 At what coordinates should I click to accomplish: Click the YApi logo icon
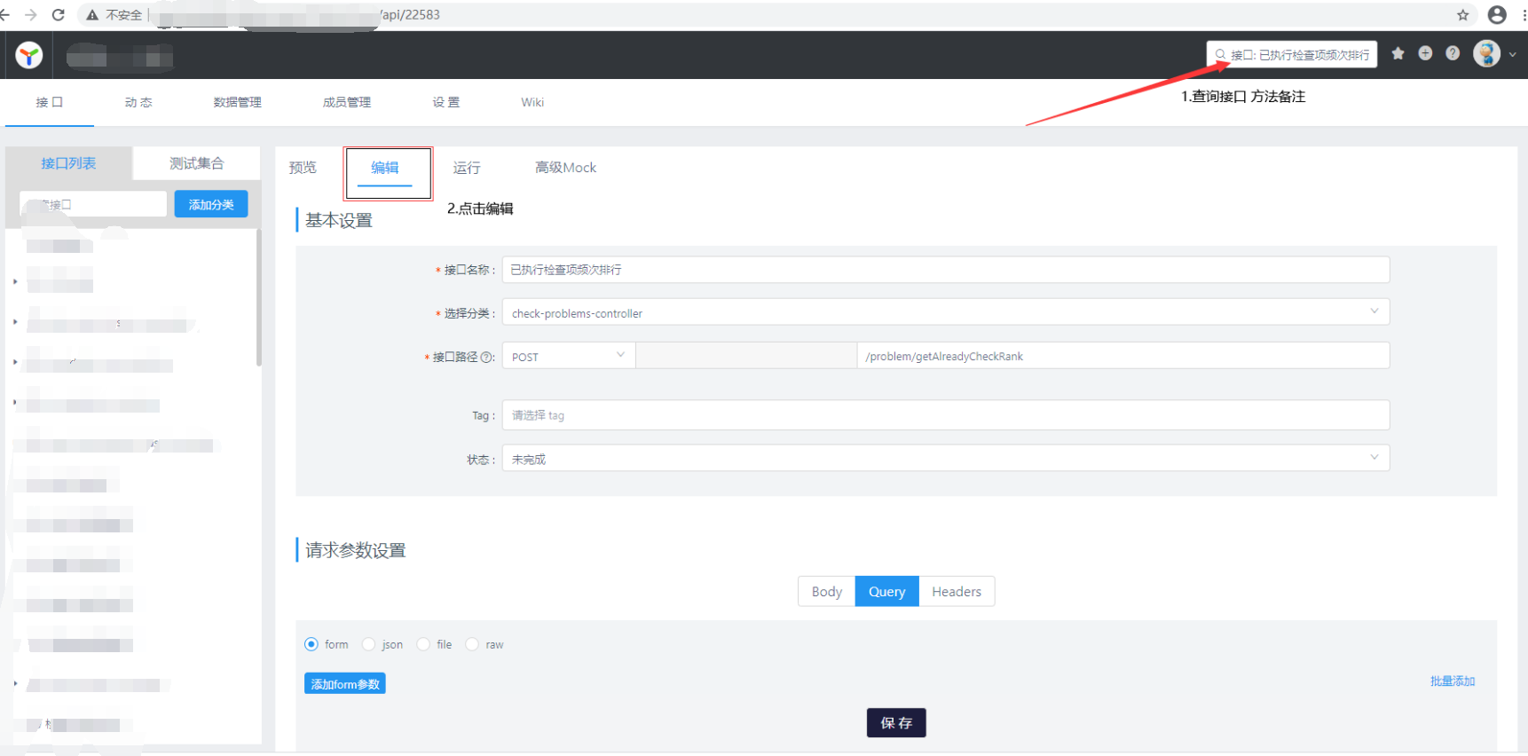[x=29, y=56]
